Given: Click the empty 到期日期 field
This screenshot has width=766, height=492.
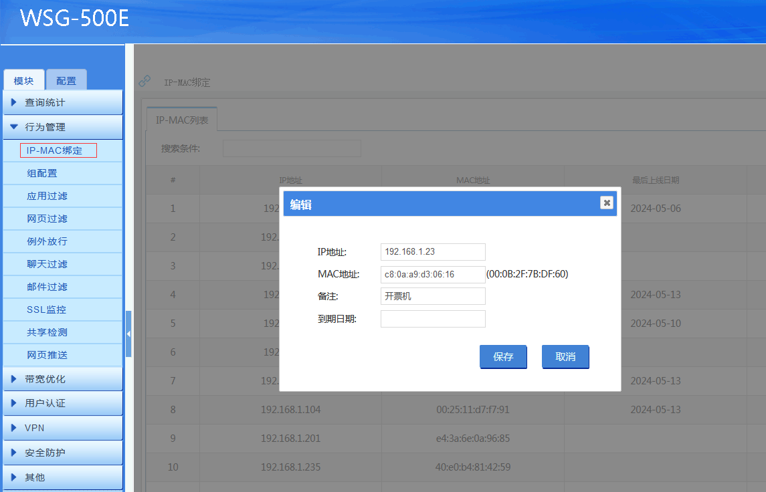Looking at the screenshot, I should (432, 319).
